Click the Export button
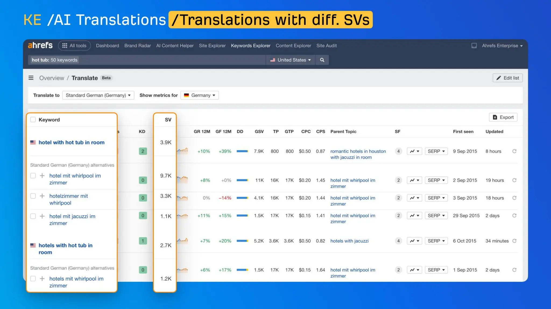 pyautogui.click(x=503, y=117)
